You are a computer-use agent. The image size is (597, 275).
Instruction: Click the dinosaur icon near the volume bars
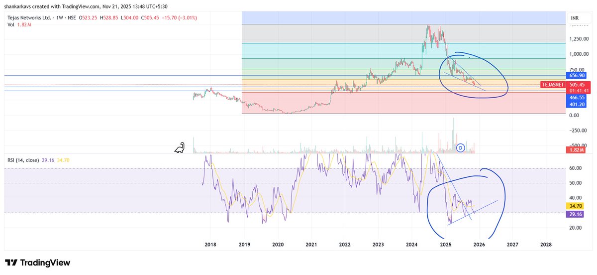(180, 147)
